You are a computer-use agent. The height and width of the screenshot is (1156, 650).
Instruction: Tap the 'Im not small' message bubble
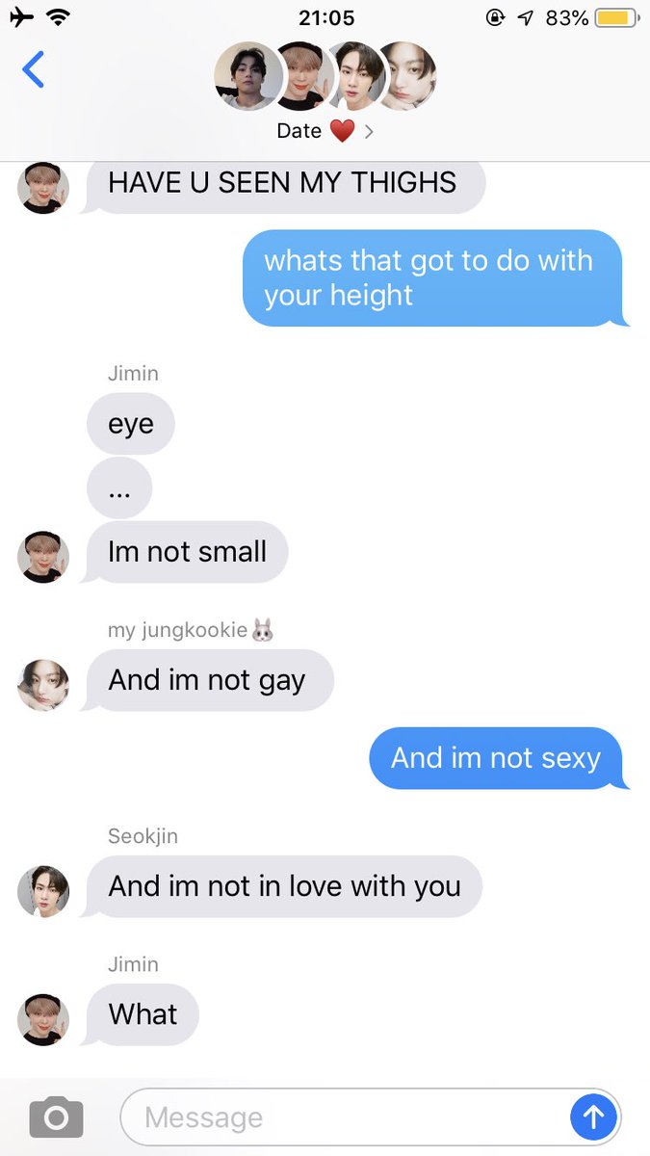point(187,552)
